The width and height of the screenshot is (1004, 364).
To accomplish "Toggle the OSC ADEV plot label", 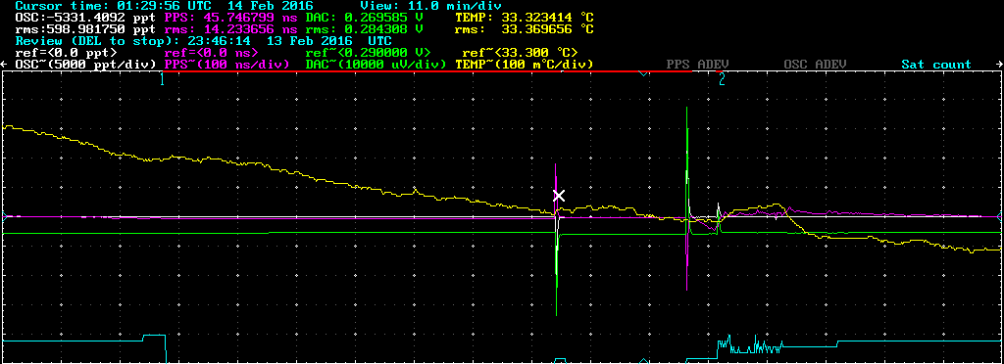I will (815, 65).
